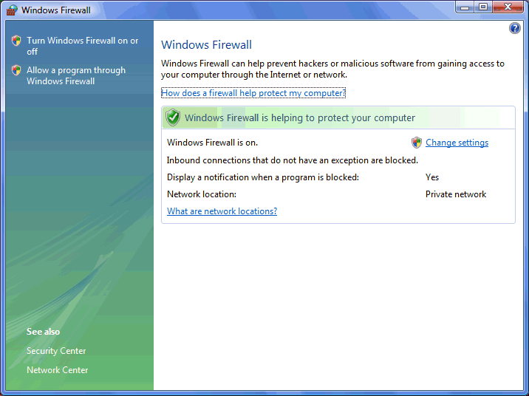Image resolution: width=529 pixels, height=396 pixels.
Task: Click 'Display a notification when a program is blocked'
Action: click(x=263, y=177)
